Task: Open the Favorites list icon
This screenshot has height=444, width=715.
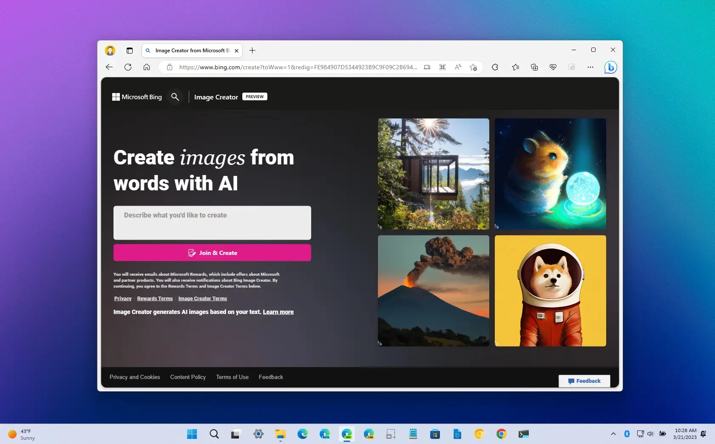Action: click(x=516, y=67)
